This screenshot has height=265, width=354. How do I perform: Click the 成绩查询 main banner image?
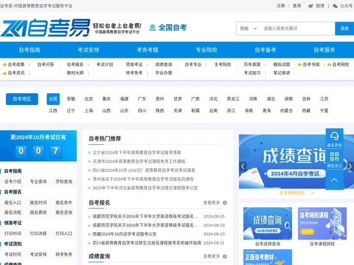point(296,161)
